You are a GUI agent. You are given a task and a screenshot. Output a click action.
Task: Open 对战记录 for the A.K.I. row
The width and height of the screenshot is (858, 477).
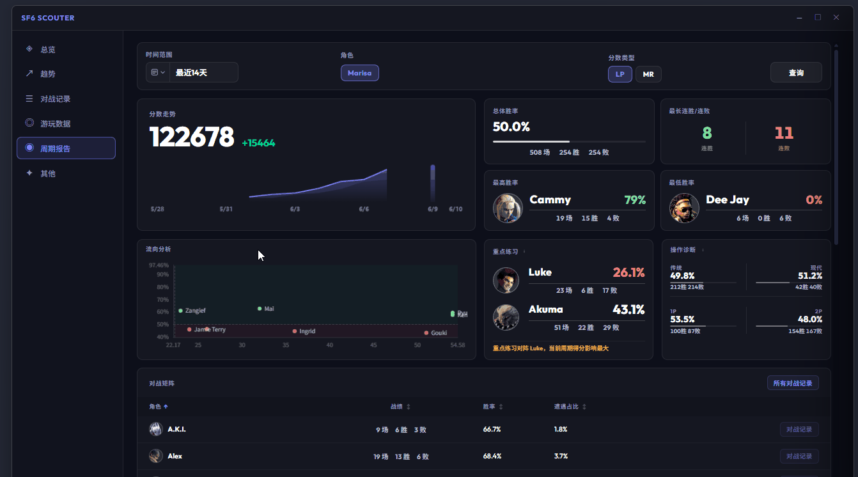[x=799, y=430]
